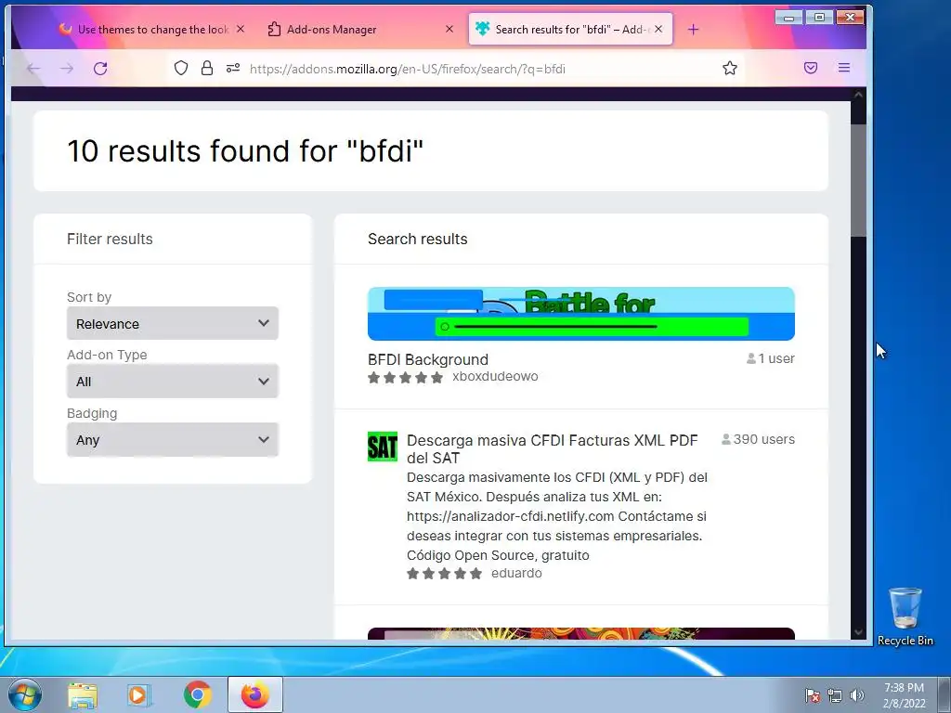
Task: Save page to Pocket
Action: point(810,68)
